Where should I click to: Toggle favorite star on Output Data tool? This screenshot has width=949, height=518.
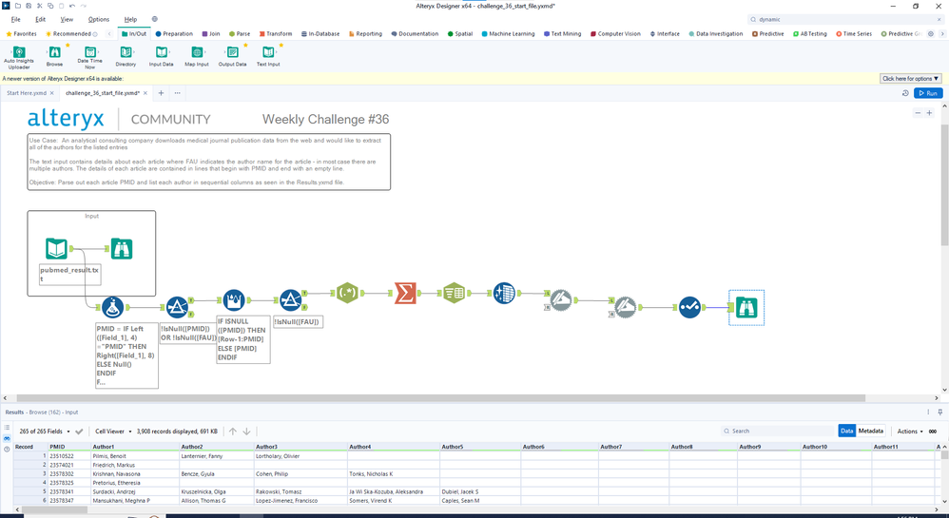click(246, 46)
